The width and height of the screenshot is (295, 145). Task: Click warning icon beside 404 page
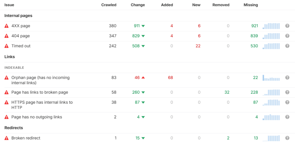(x=7, y=36)
